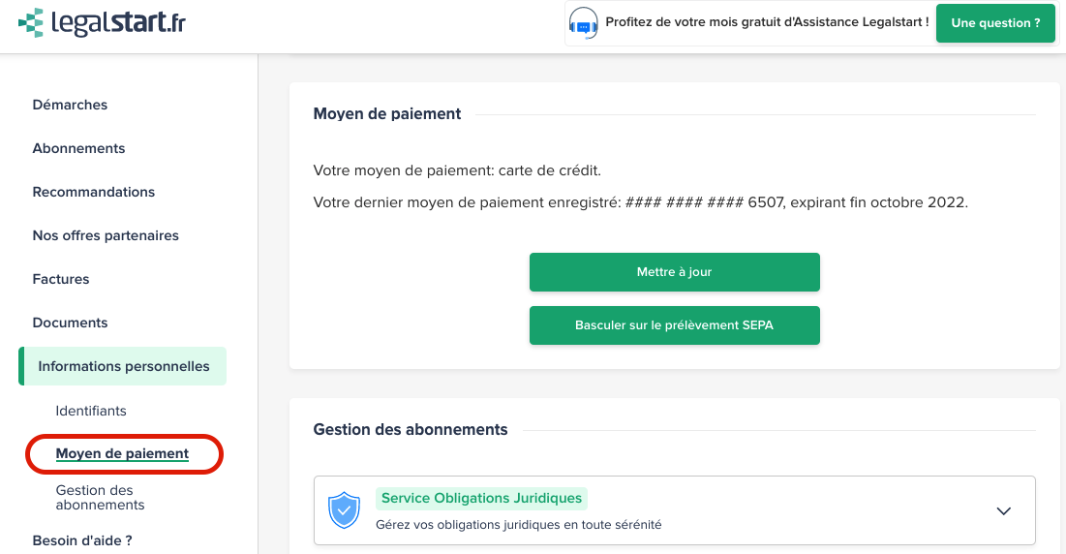Click the free Assistance Legalstart month banner text
This screenshot has height=554, width=1066.
767,21
